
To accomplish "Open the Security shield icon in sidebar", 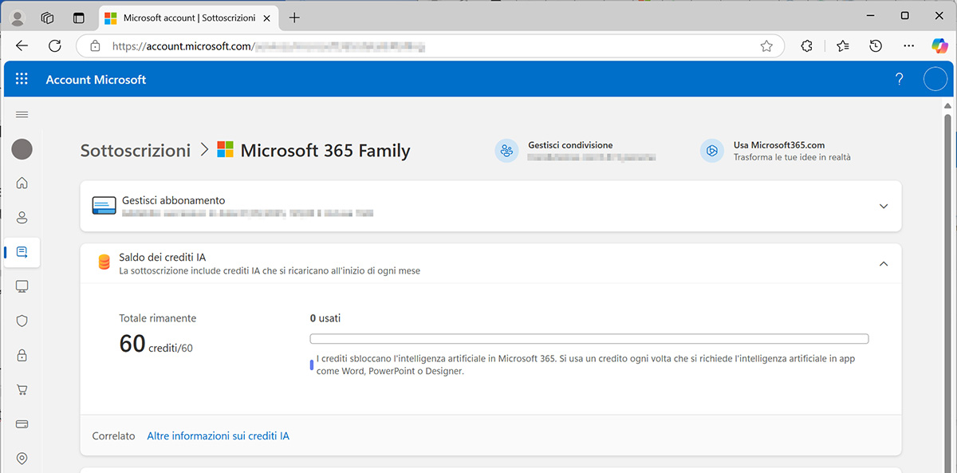I will click(22, 321).
